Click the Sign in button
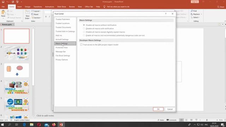This screenshot has width=226, height=127. click(195, 2)
